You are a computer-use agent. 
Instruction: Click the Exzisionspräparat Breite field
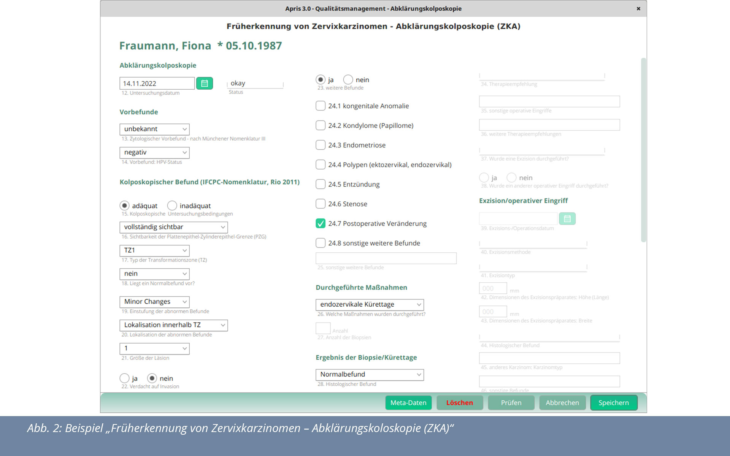493,312
